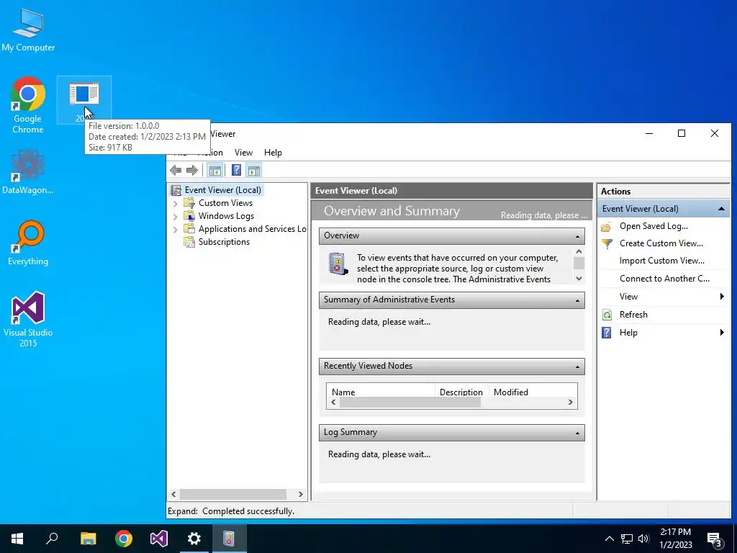Click Connect to Another Computer action
This screenshot has width=737, height=553.
coord(664,279)
